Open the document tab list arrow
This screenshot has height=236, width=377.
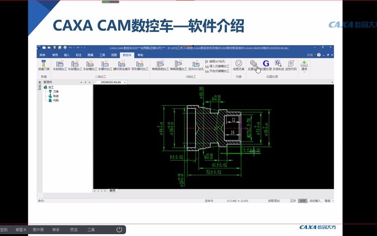[x=332, y=82]
